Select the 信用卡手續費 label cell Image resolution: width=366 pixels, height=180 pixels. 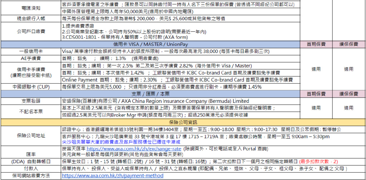(30, 72)
